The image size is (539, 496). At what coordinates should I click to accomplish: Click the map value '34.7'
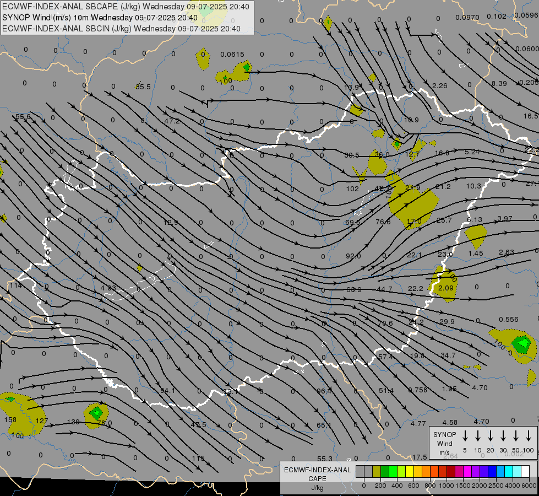point(448,355)
